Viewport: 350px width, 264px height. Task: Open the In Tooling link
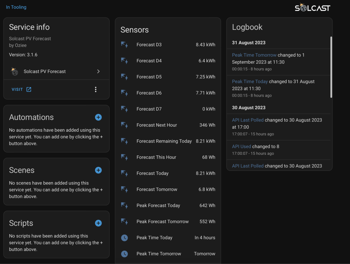point(16,7)
